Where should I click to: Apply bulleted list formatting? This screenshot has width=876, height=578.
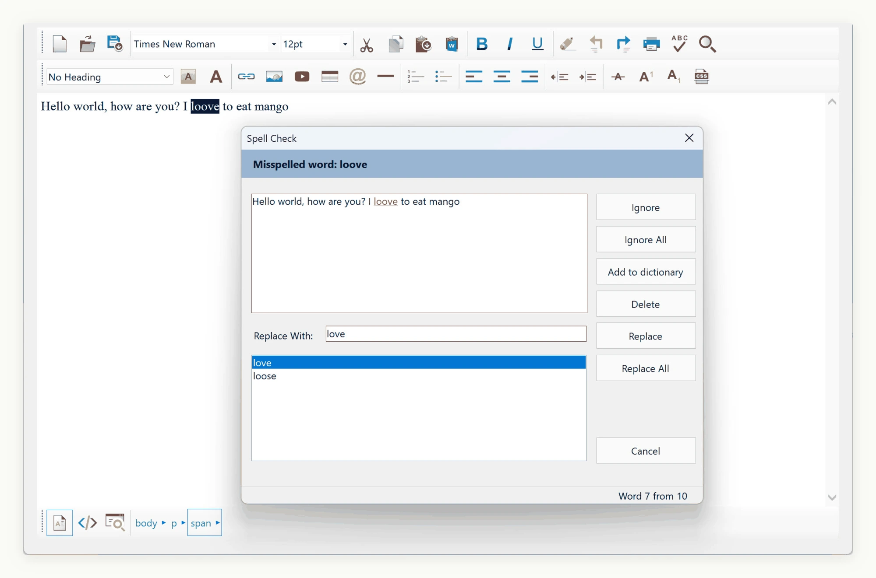click(x=443, y=77)
